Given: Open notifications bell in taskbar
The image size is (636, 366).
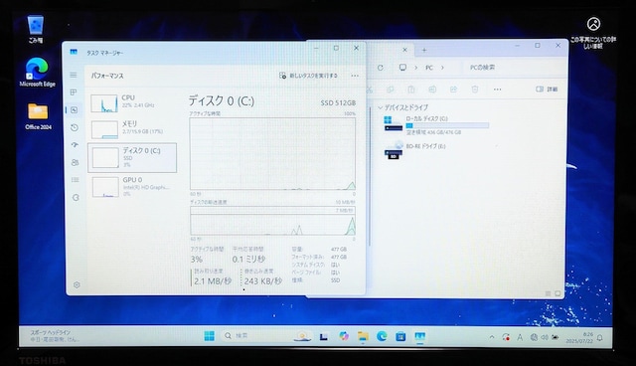Looking at the screenshot, I should click(600, 337).
